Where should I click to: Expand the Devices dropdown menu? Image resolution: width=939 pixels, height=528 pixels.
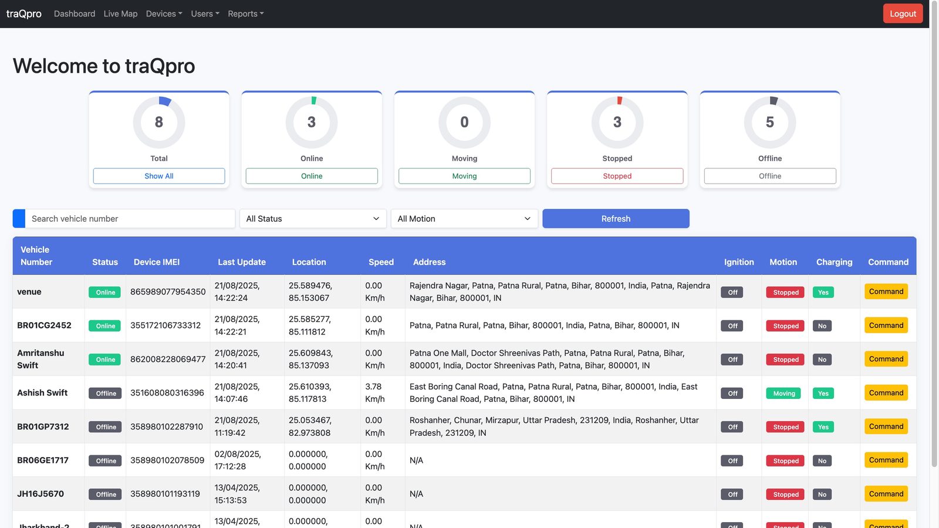(164, 13)
